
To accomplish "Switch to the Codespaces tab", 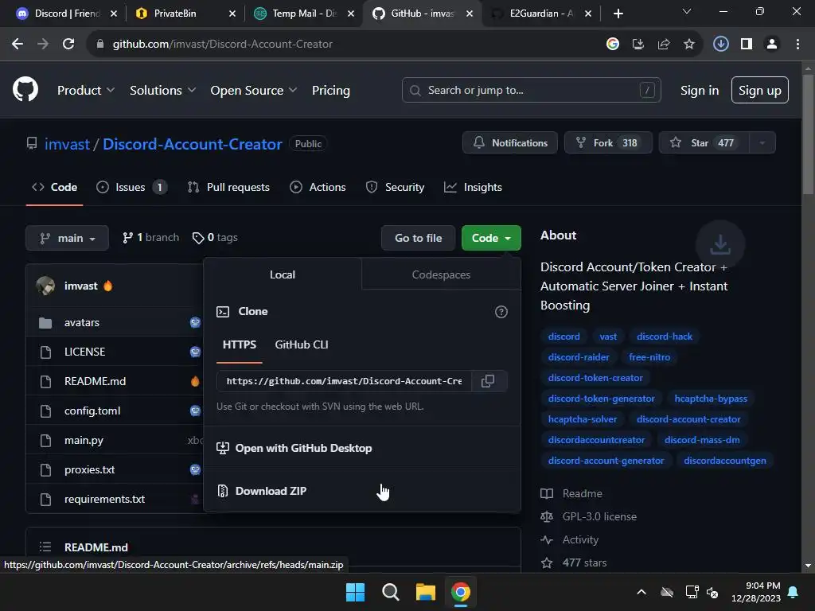I will click(x=441, y=274).
